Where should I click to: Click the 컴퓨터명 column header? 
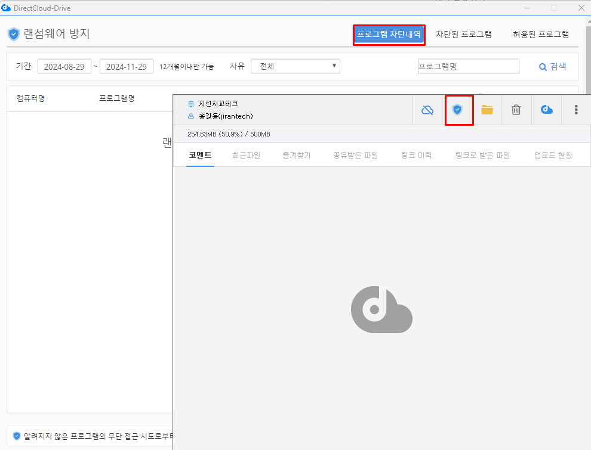tap(31, 98)
